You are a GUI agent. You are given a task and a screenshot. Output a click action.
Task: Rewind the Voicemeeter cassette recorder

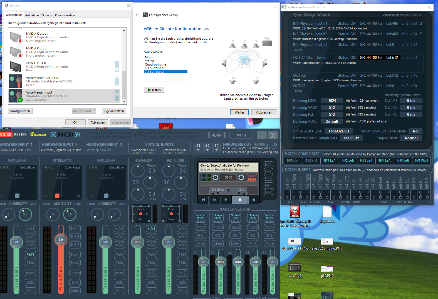click(x=203, y=200)
